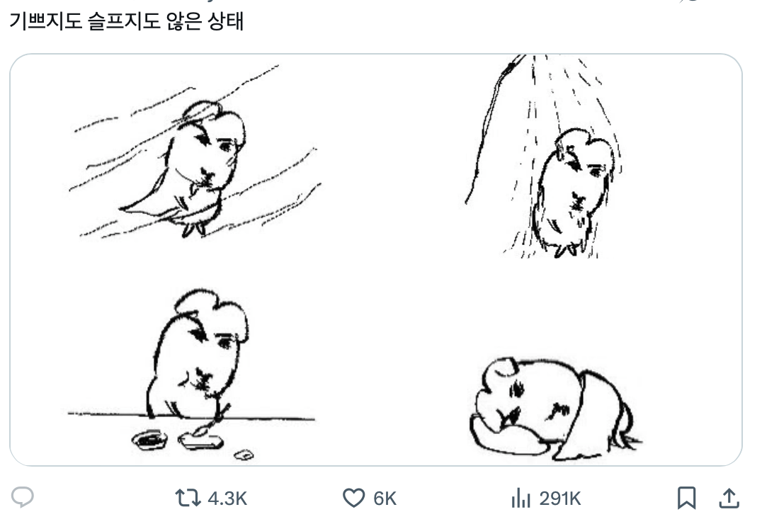The height and width of the screenshot is (524, 762).
Task: Like the post with the heart icon
Action: [353, 499]
